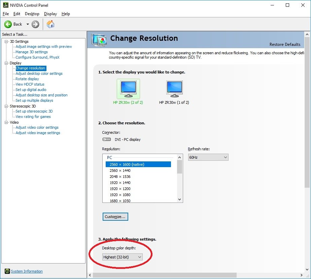Click Restore Defaults
Image resolution: width=311 pixels, height=279 pixels.
pyautogui.click(x=285, y=44)
